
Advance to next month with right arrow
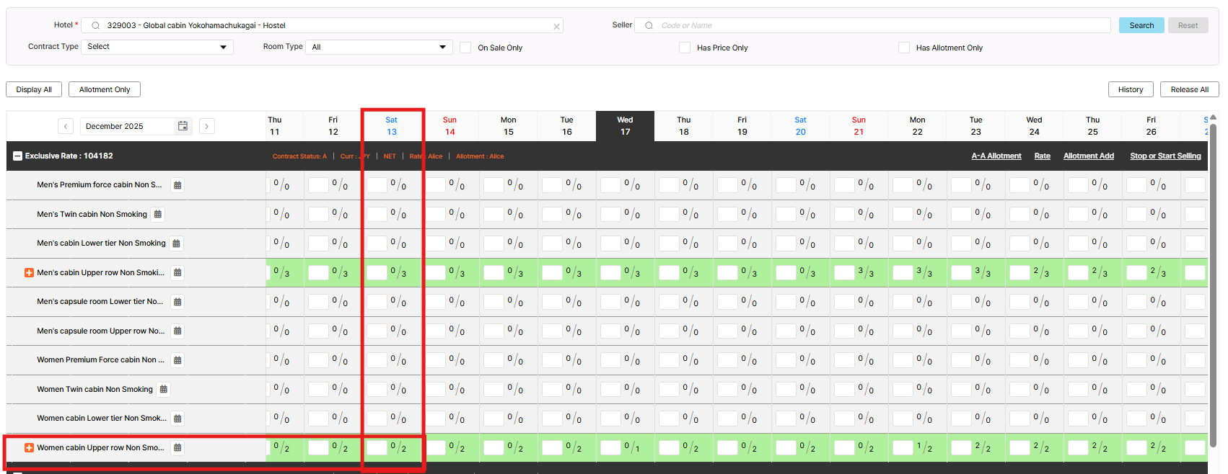207,126
